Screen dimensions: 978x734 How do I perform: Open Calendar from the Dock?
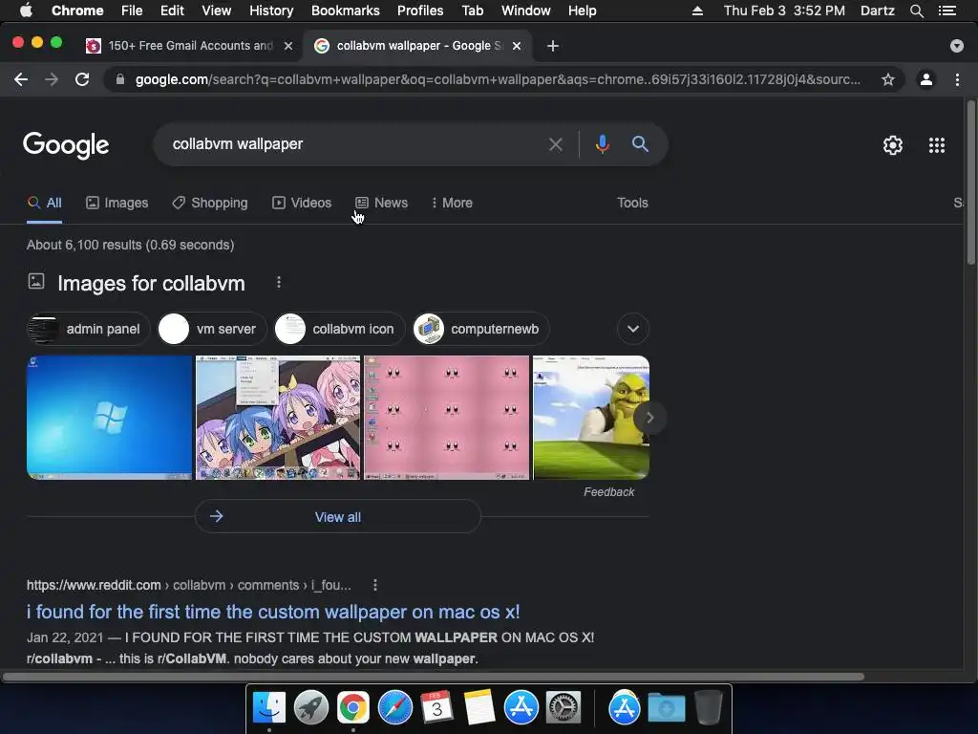coord(436,708)
